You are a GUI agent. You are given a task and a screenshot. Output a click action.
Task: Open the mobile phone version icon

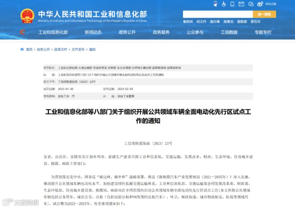pyautogui.click(x=232, y=4)
